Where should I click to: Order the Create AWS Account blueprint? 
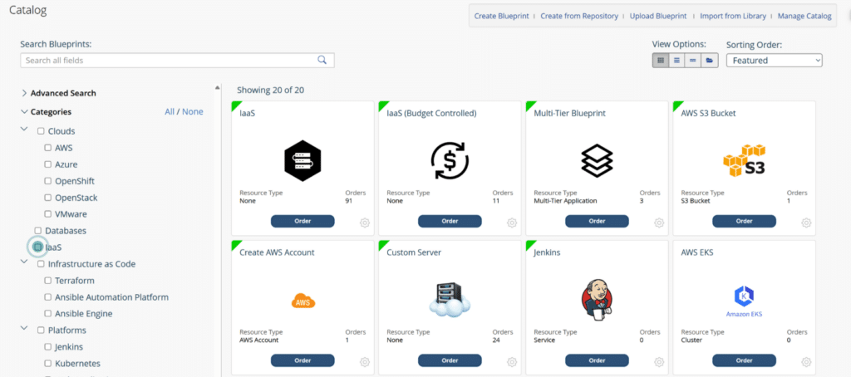[303, 360]
